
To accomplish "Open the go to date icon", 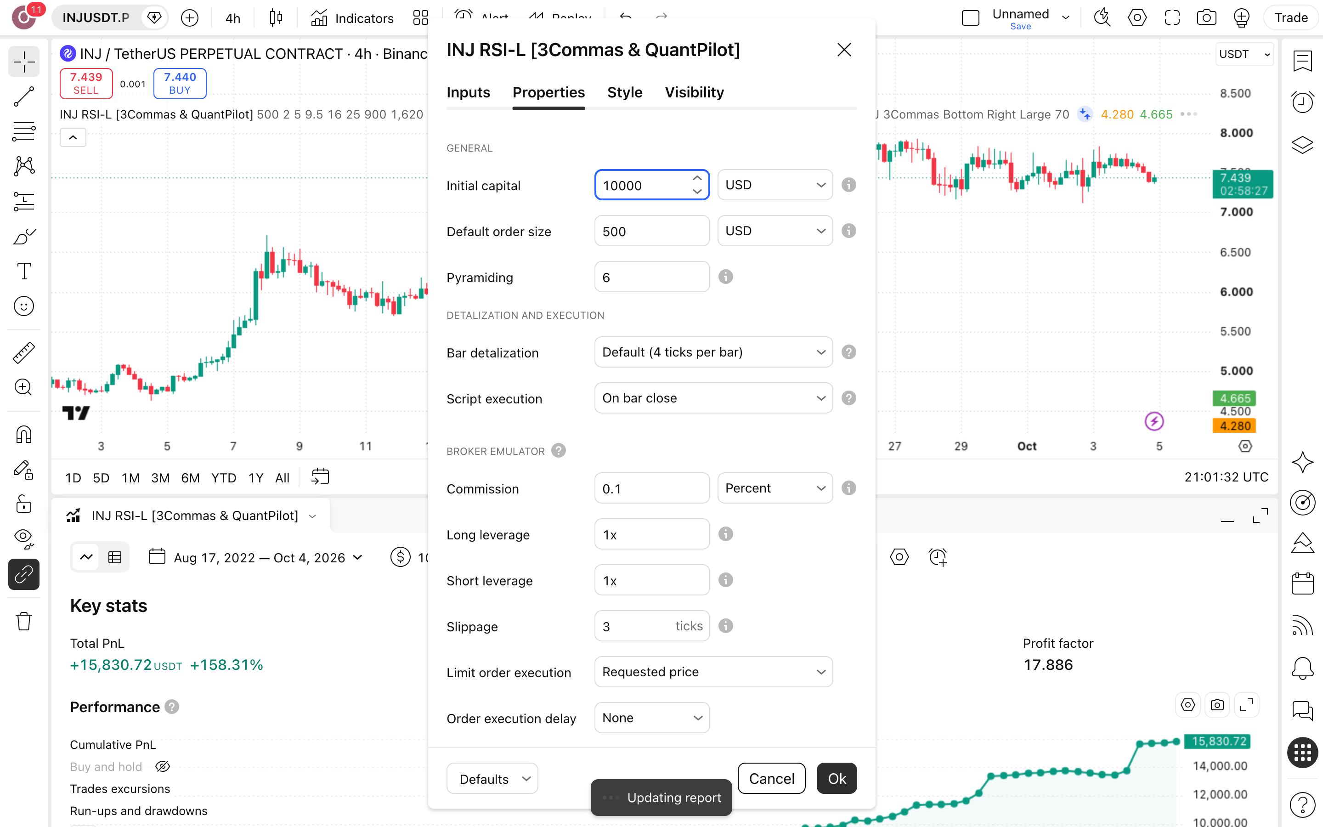I will point(320,477).
